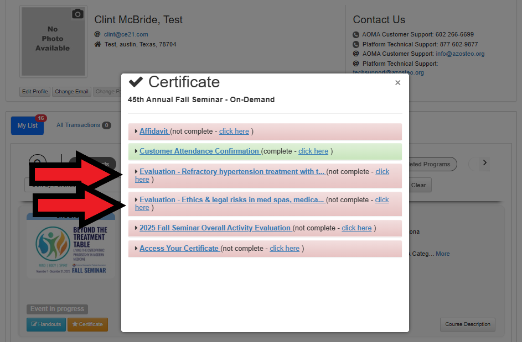Click the orange Certificate button
522x342 pixels.
click(x=87, y=324)
